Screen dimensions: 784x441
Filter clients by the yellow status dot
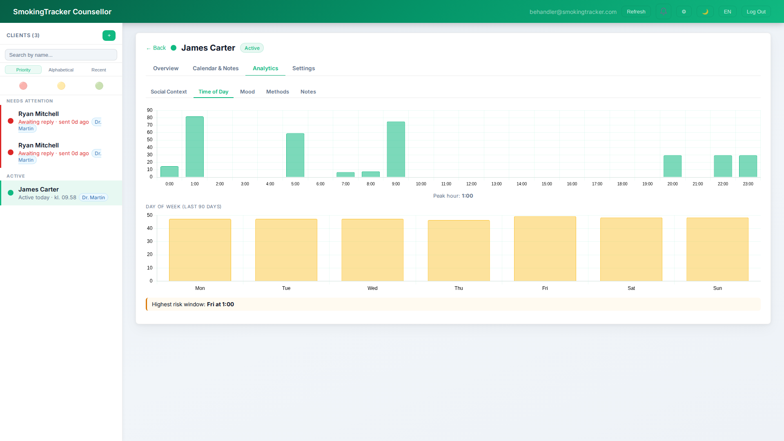click(61, 86)
